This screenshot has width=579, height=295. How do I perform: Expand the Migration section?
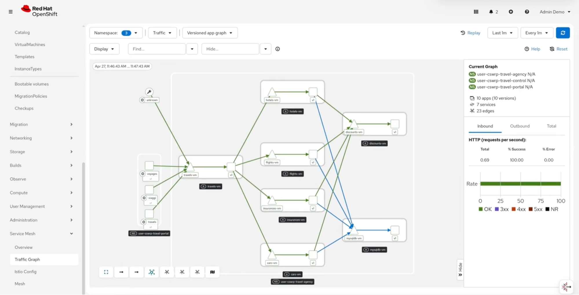click(x=41, y=124)
